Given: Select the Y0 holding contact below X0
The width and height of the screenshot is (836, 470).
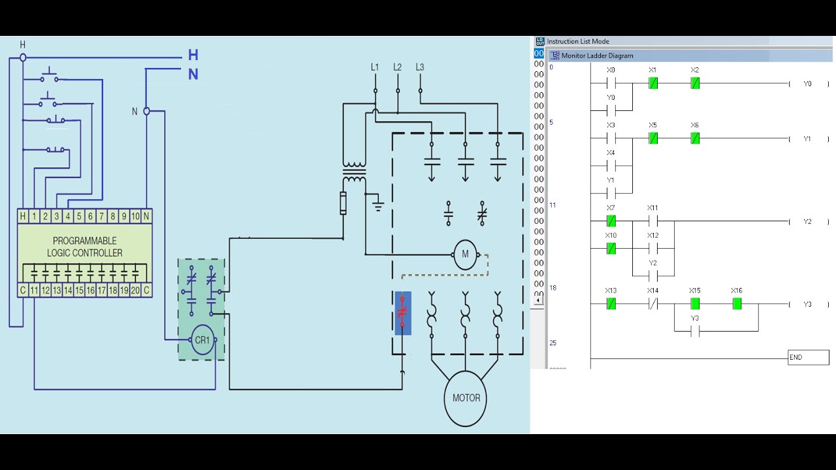Looking at the screenshot, I should (611, 111).
